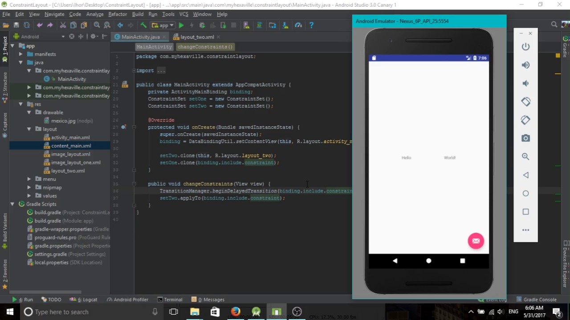Click the Help question mark icon

pyautogui.click(x=311, y=25)
